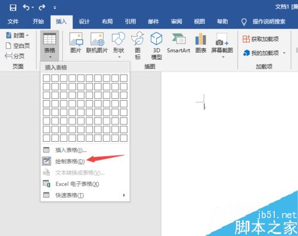The height and width of the screenshot is (236, 298).
Task: Select 绘制表格(D) draw table option
Action: (x=85, y=161)
